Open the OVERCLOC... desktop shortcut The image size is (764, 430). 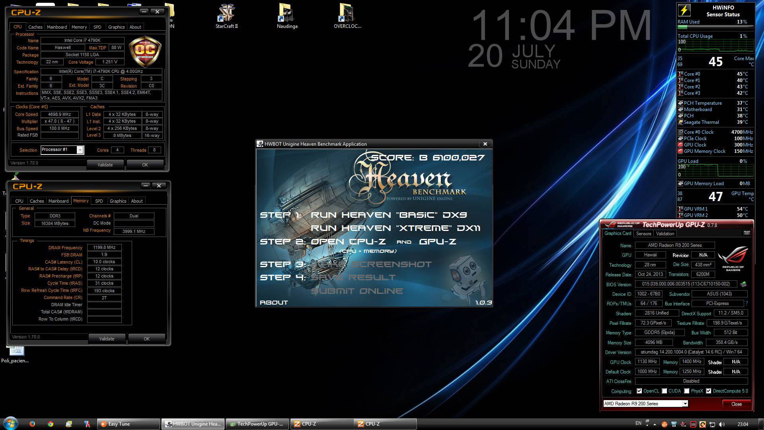click(x=347, y=16)
